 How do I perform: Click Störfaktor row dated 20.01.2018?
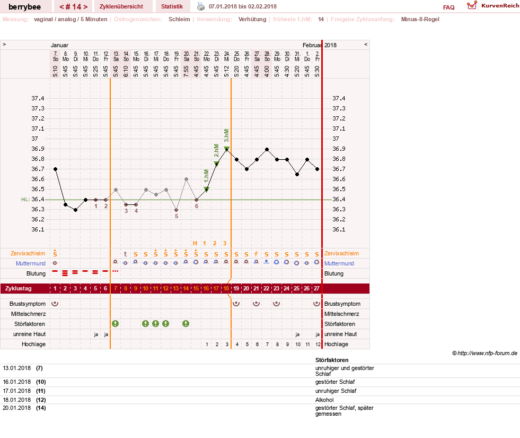tap(260, 411)
